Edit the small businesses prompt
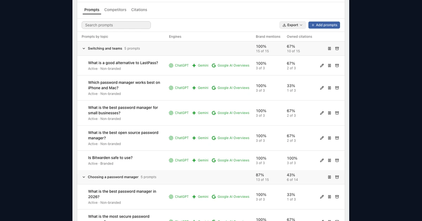The height and width of the screenshot is (221, 422). [x=322, y=113]
